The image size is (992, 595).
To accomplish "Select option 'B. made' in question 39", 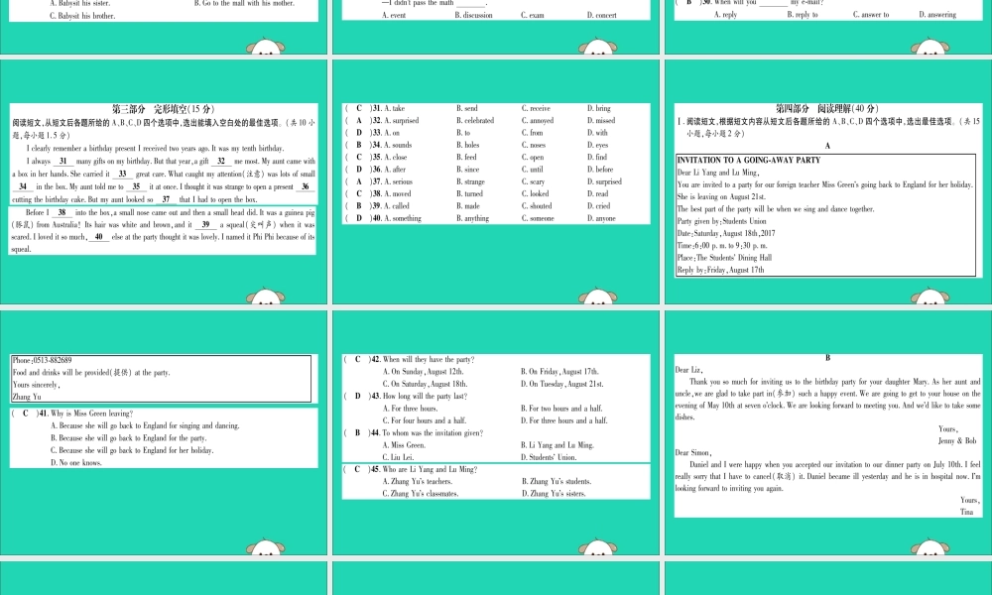I will click(468, 206).
